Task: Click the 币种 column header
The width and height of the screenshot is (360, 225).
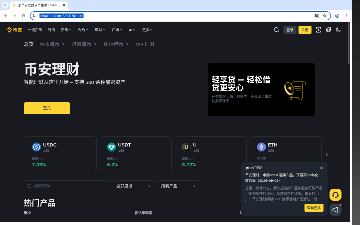Action: [27, 213]
